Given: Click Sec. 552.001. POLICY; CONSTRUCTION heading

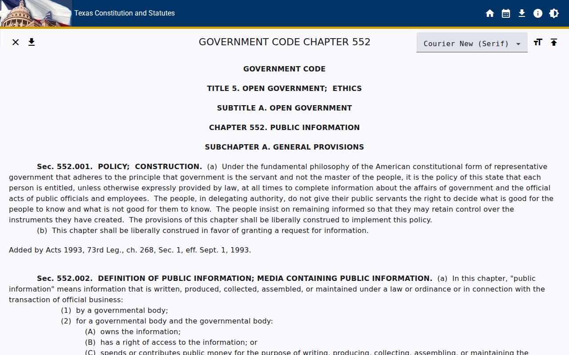Looking at the screenshot, I should pyautogui.click(x=119, y=166).
